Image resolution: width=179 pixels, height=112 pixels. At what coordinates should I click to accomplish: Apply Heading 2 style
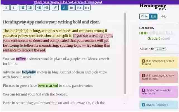click(x=79, y=8)
